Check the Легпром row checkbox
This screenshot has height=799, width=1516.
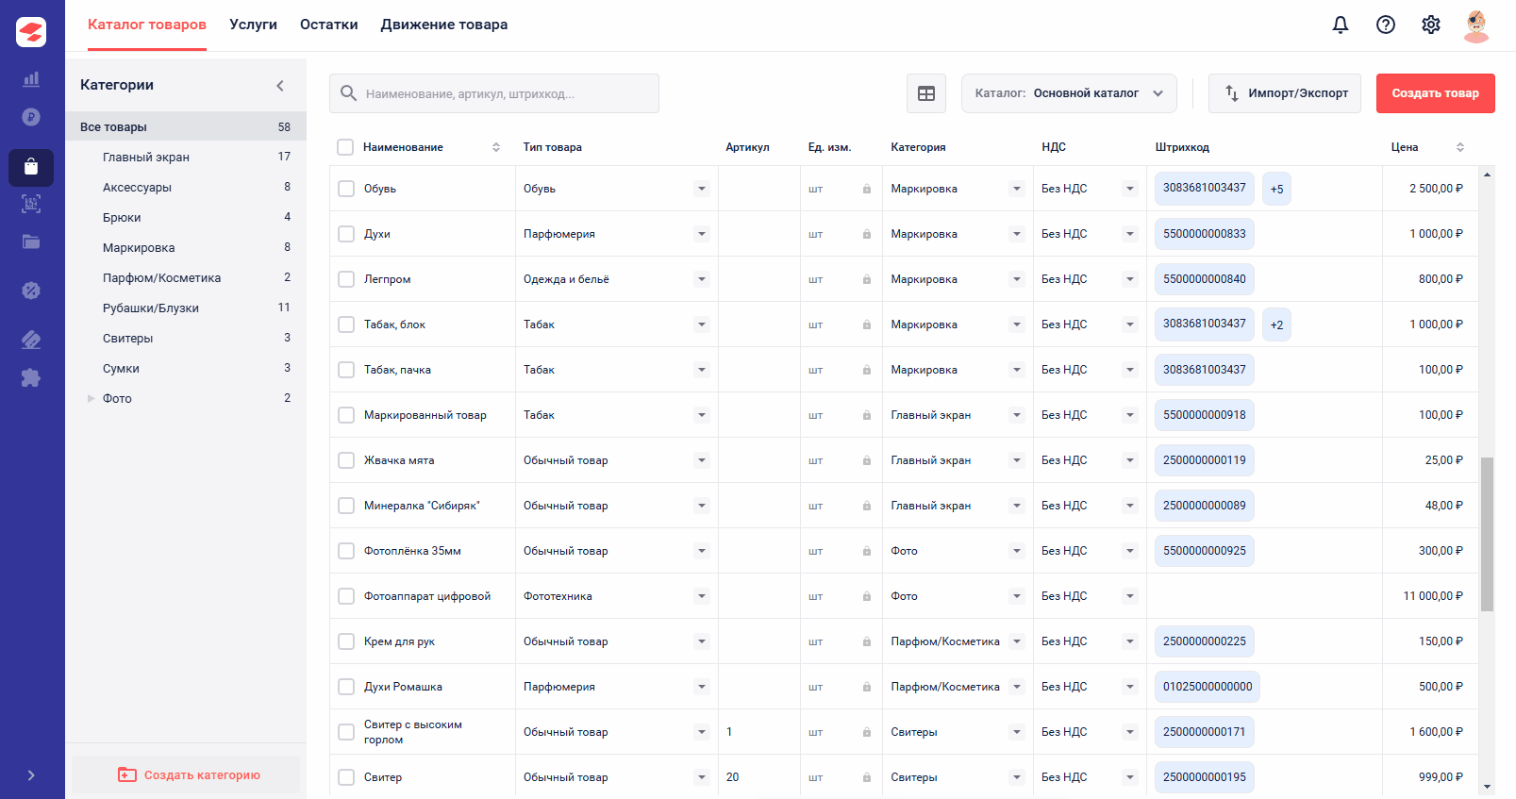[x=346, y=279]
